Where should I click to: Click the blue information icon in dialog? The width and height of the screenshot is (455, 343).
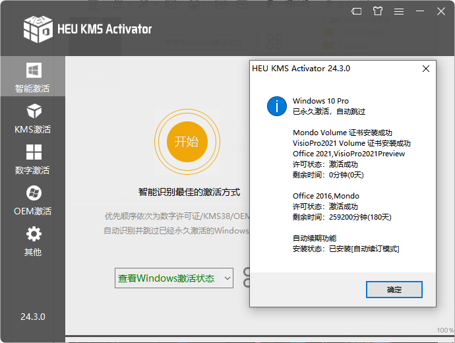277,106
